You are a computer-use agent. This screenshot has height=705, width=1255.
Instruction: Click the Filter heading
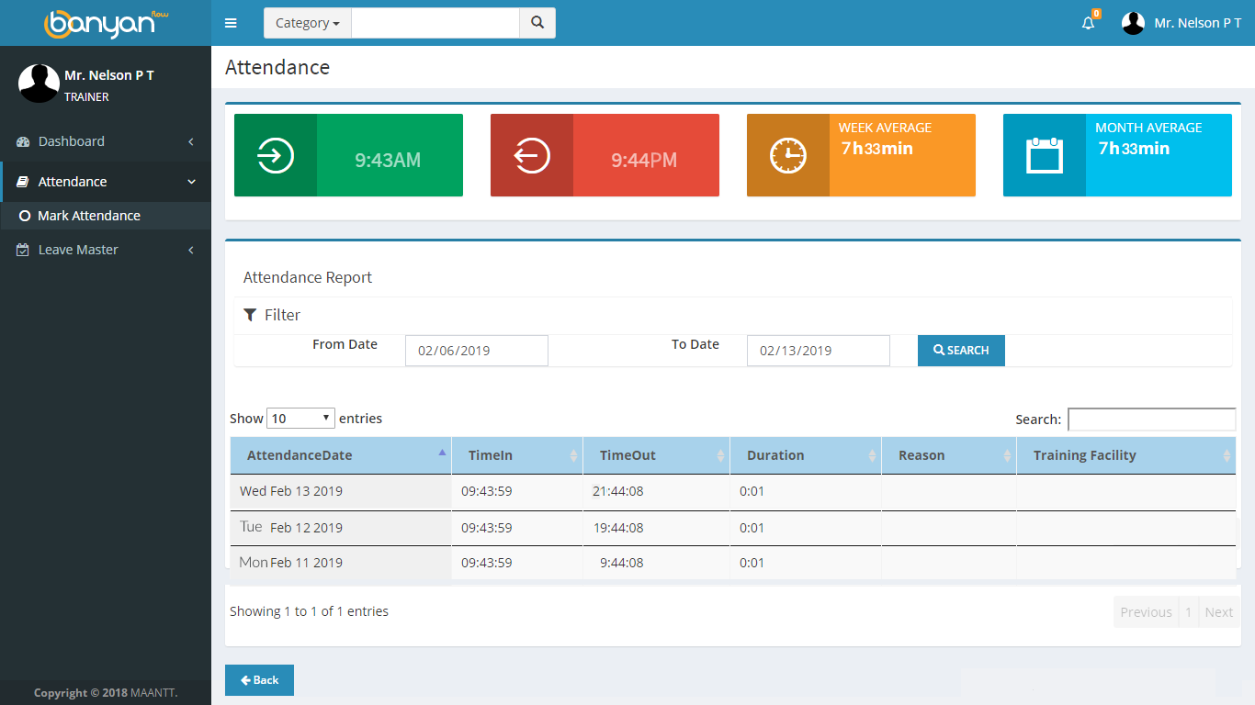(282, 315)
